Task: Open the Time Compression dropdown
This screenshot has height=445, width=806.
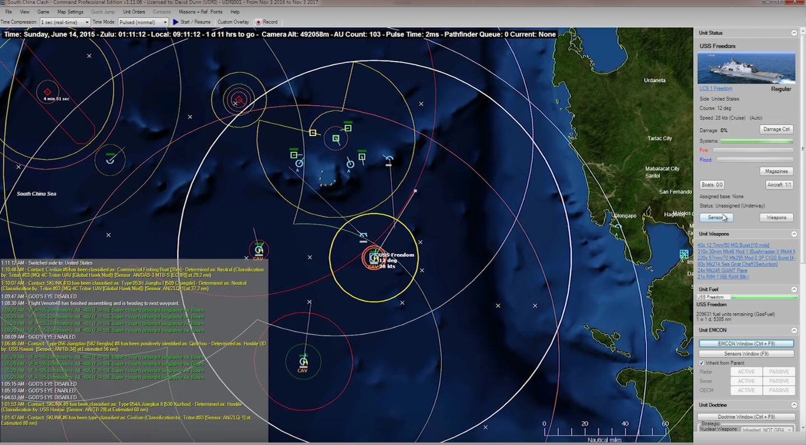Action: (x=63, y=22)
